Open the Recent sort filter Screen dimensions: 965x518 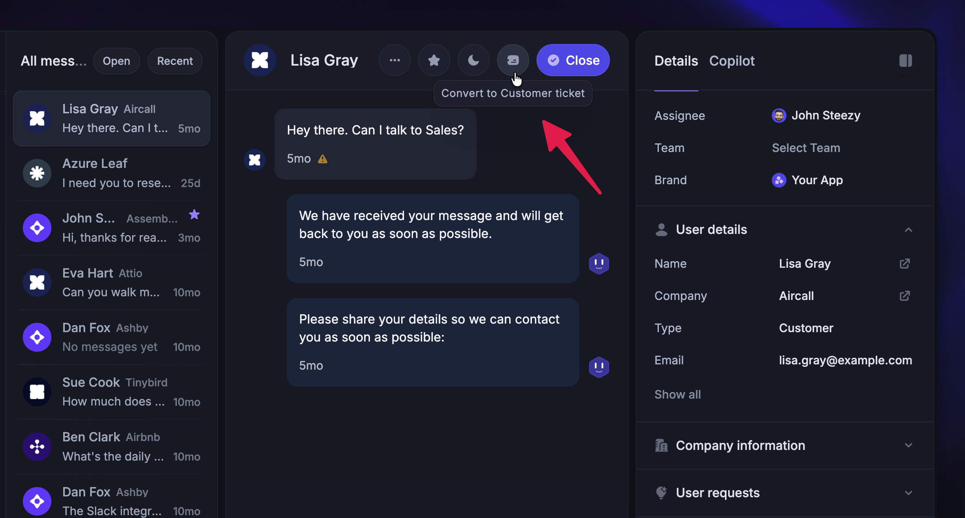(175, 61)
